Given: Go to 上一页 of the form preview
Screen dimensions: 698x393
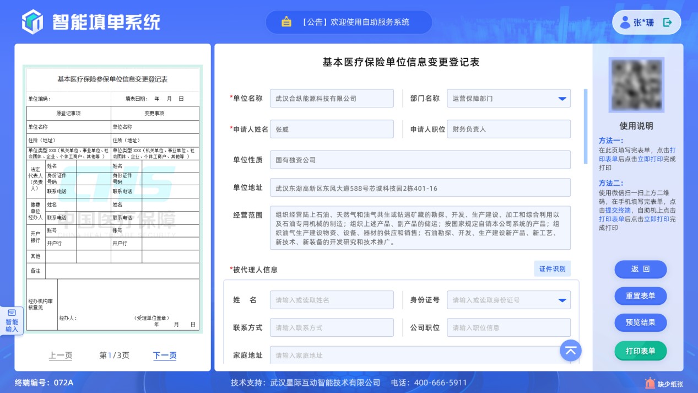Looking at the screenshot, I should coord(61,356).
